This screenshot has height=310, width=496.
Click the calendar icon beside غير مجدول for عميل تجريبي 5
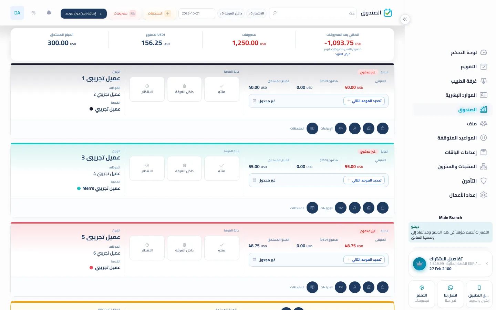click(x=254, y=260)
